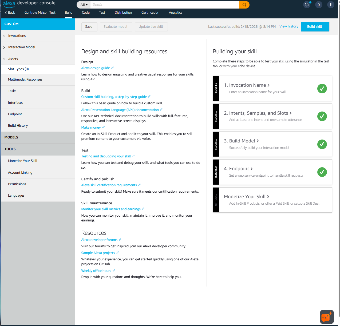The height and width of the screenshot is (326, 340).
Task: Open the user profile avatar D
Action: pyautogui.click(x=319, y=5)
